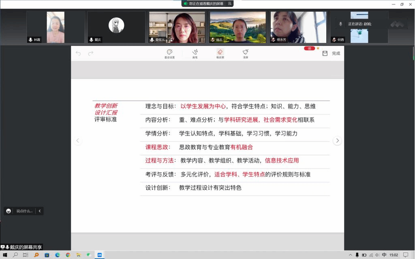Screen dimensions: 415x259
Task: Go to previous slide with left arrow
Action: click(x=78, y=141)
